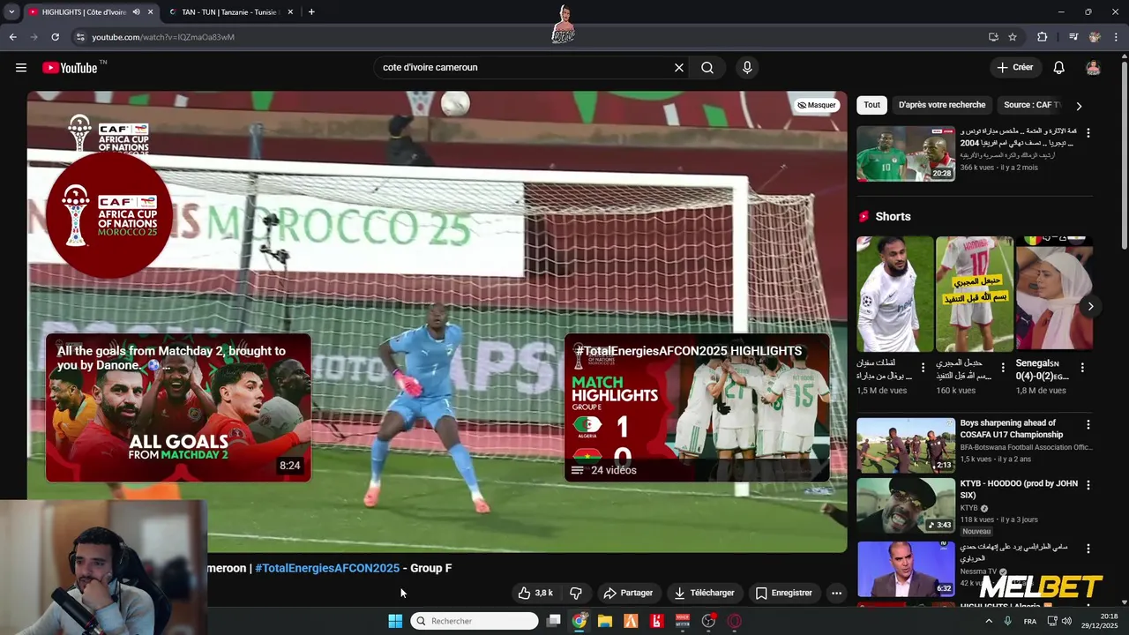1129x635 pixels.
Task: Open the Chrome extensions puzzle icon
Action: click(1043, 37)
